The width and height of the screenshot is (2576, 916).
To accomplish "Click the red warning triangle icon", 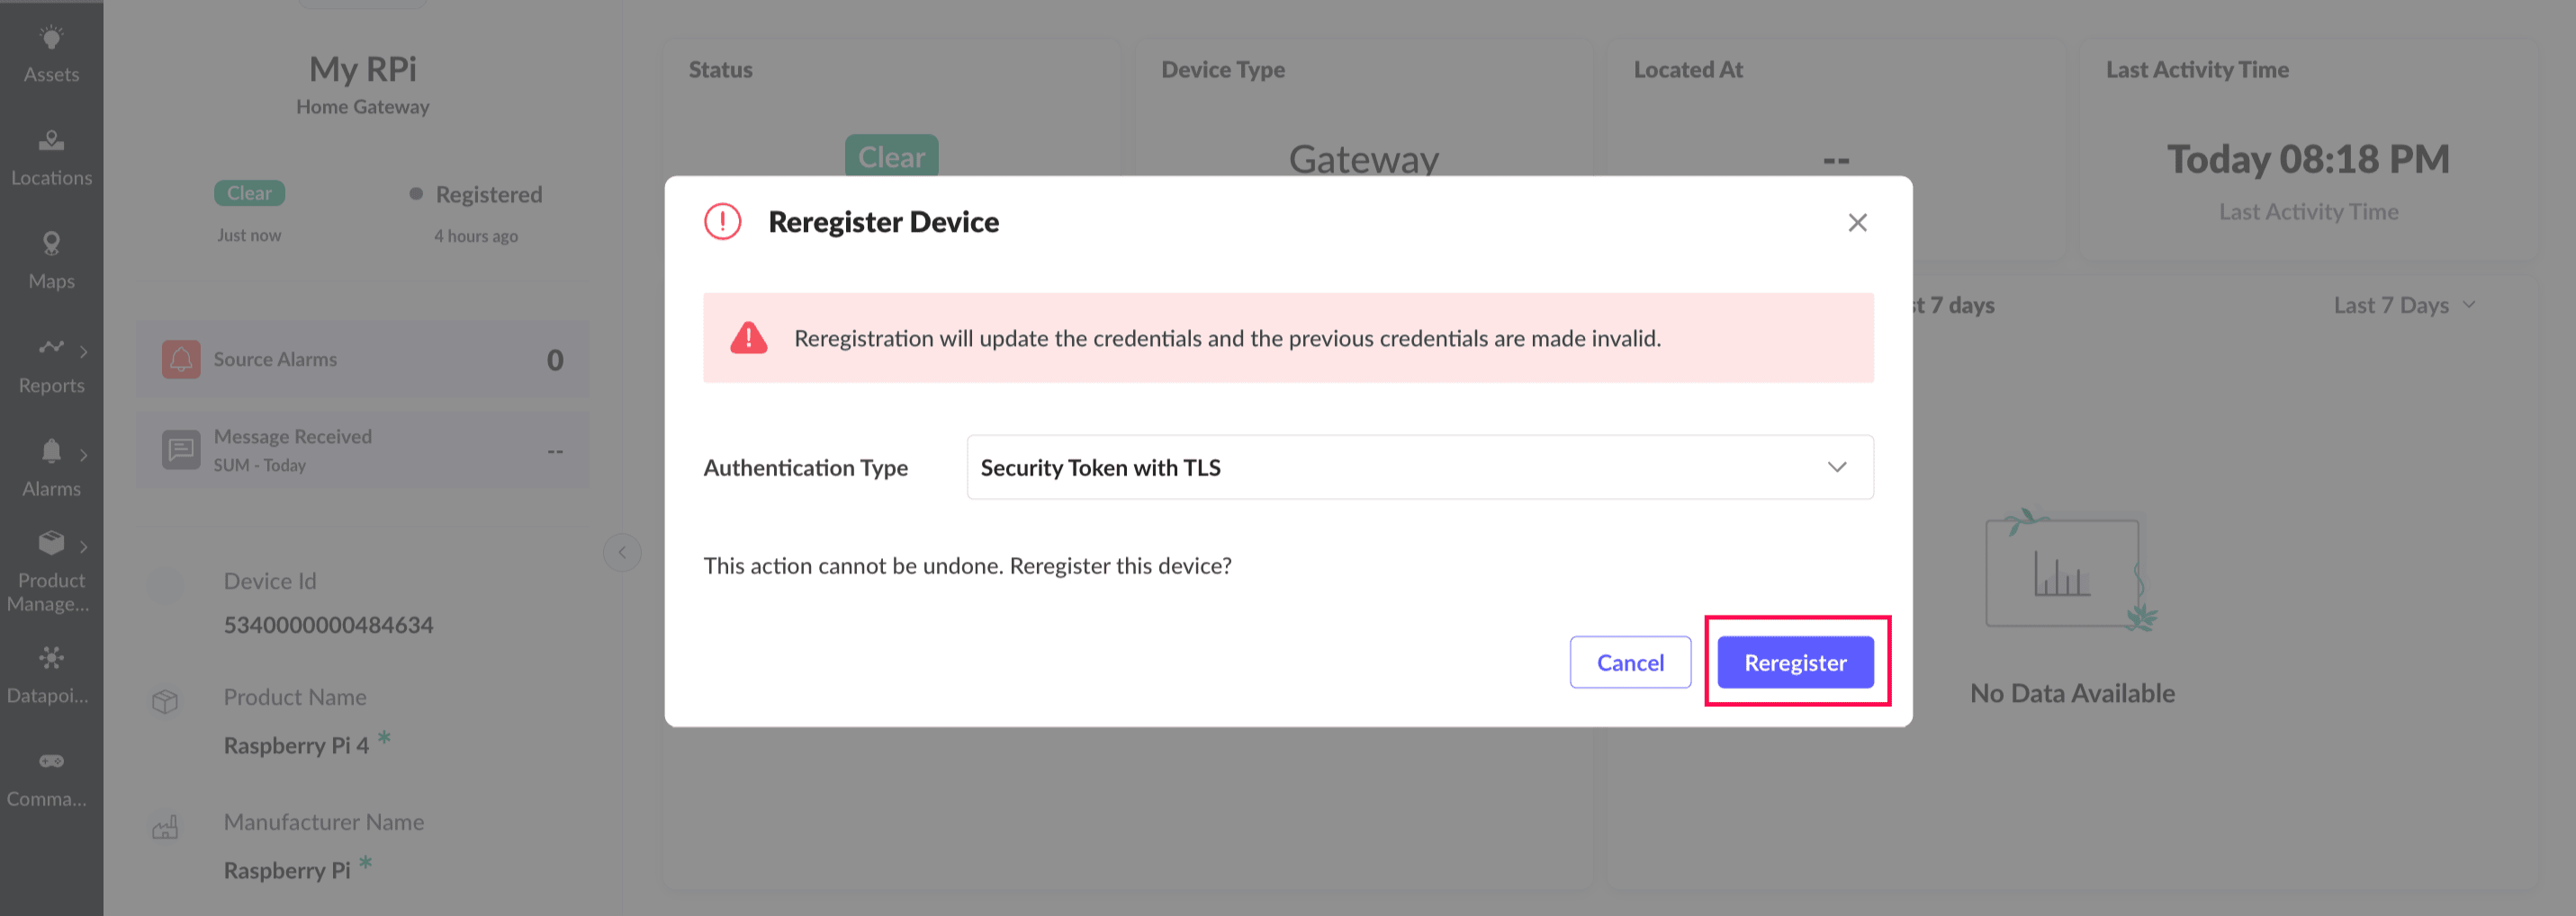I will coord(748,339).
